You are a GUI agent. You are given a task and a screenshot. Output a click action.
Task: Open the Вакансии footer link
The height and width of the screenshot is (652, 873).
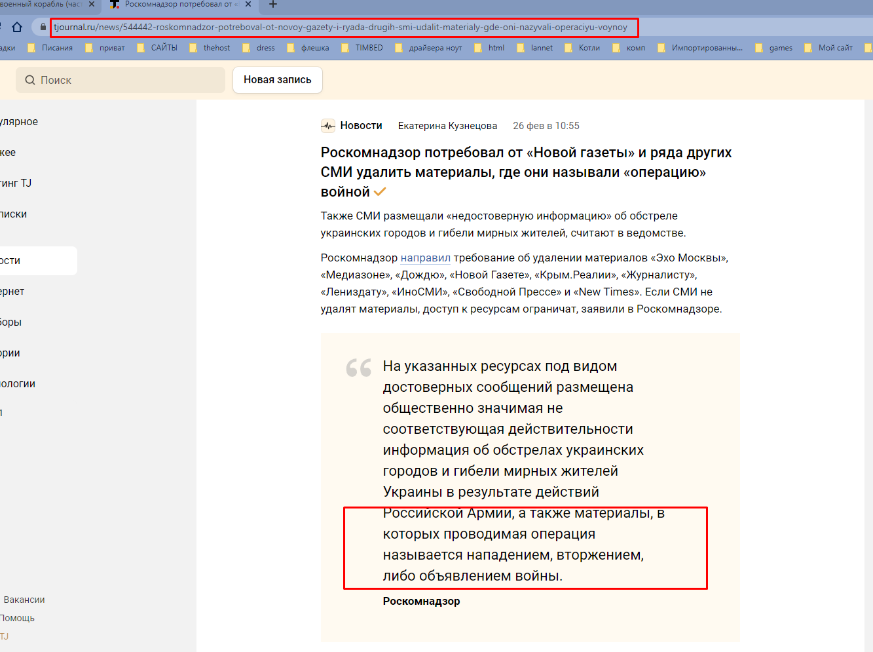(24, 600)
